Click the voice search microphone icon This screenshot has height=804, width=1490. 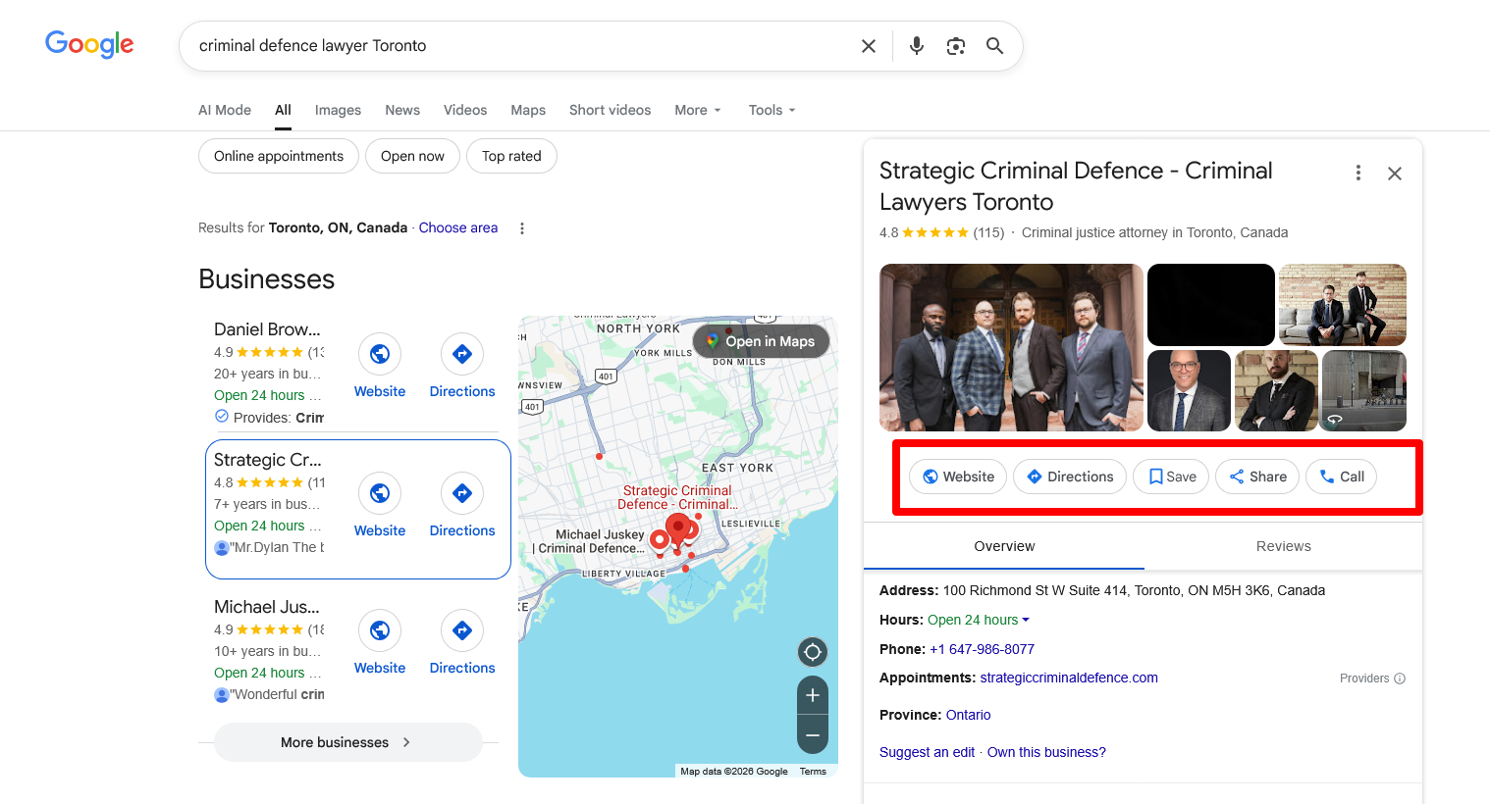[x=916, y=45]
